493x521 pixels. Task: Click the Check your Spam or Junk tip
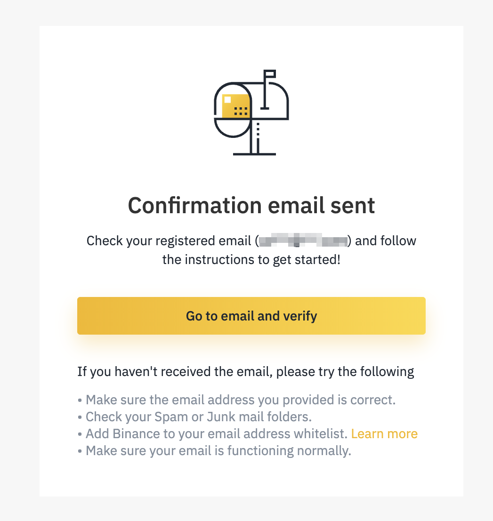(x=195, y=417)
